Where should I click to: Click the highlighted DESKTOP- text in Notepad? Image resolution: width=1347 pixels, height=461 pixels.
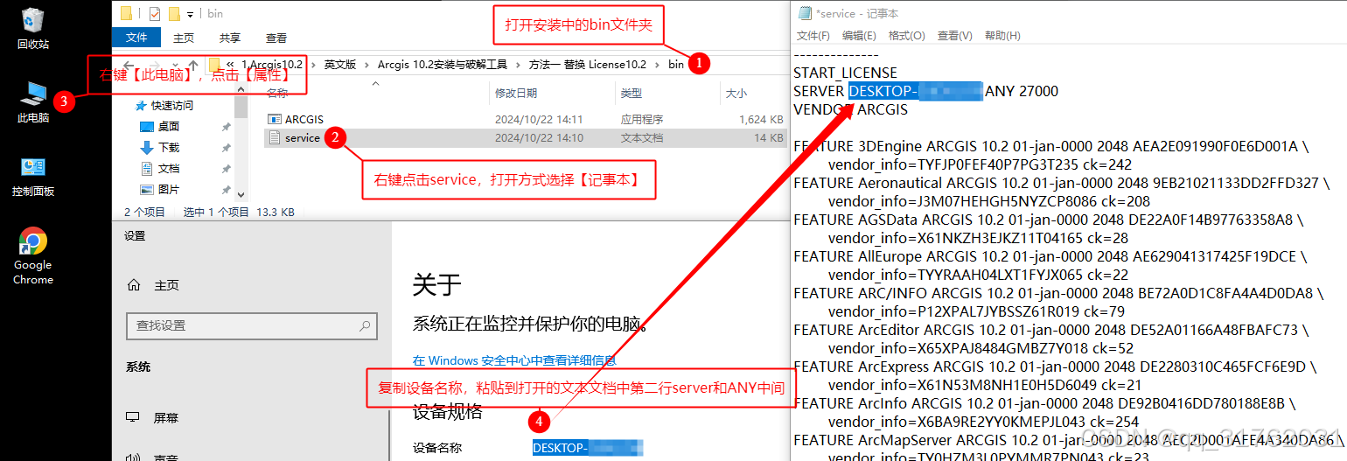(915, 91)
